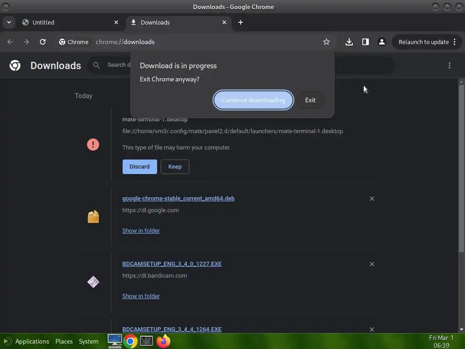Click the scrollbar down arrow

[x=461, y=329]
